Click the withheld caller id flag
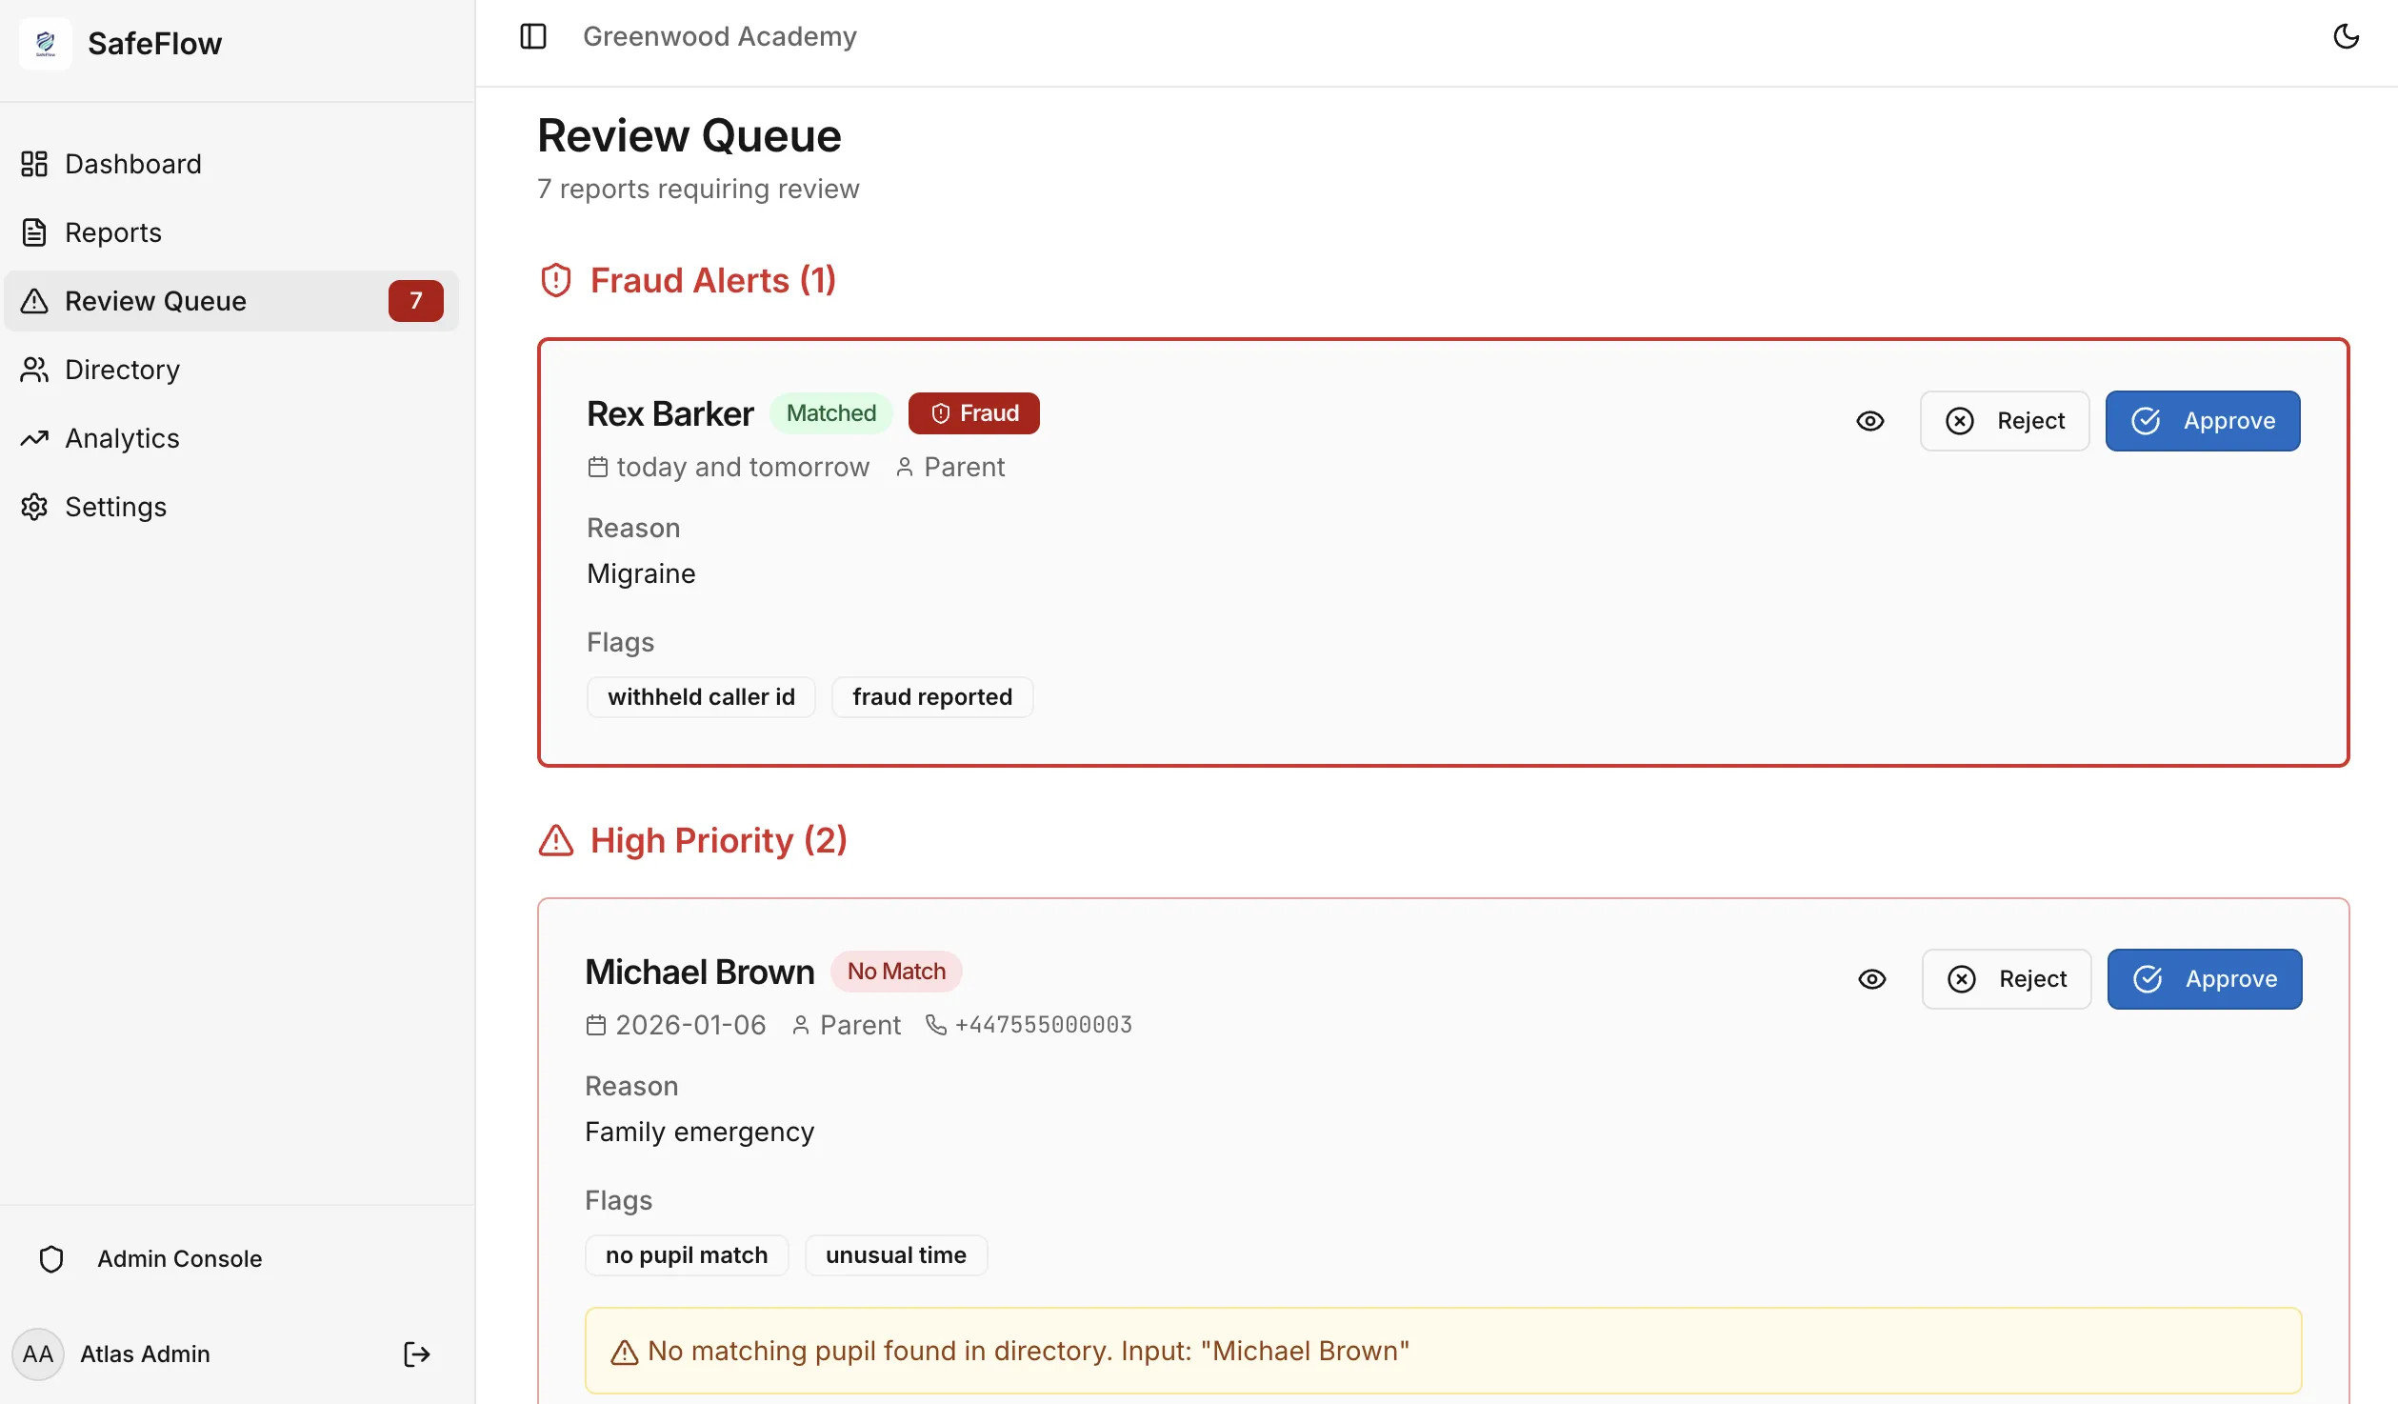 (x=701, y=697)
